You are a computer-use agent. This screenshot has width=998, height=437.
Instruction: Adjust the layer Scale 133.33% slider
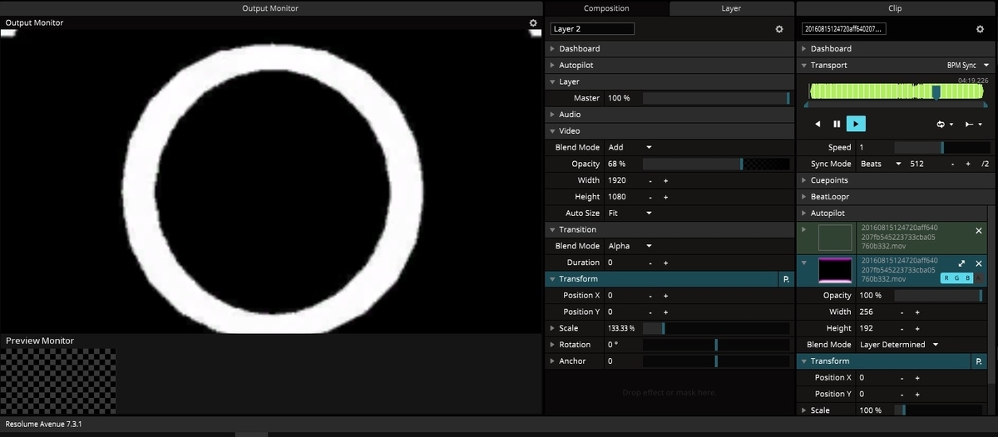click(x=717, y=328)
